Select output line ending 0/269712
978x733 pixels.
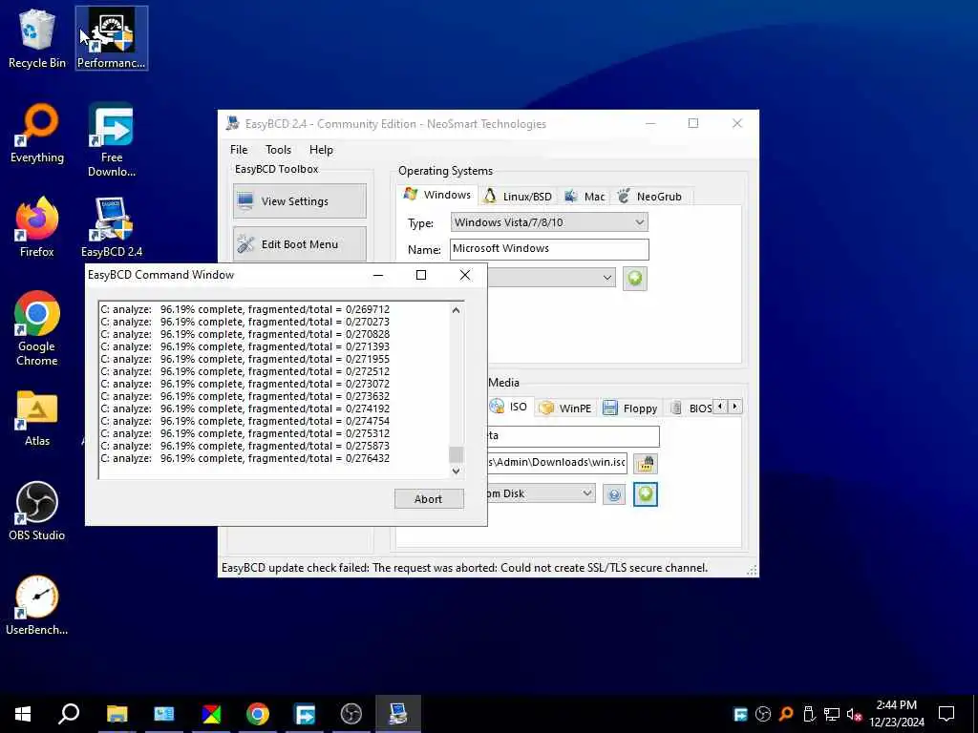[x=245, y=309]
